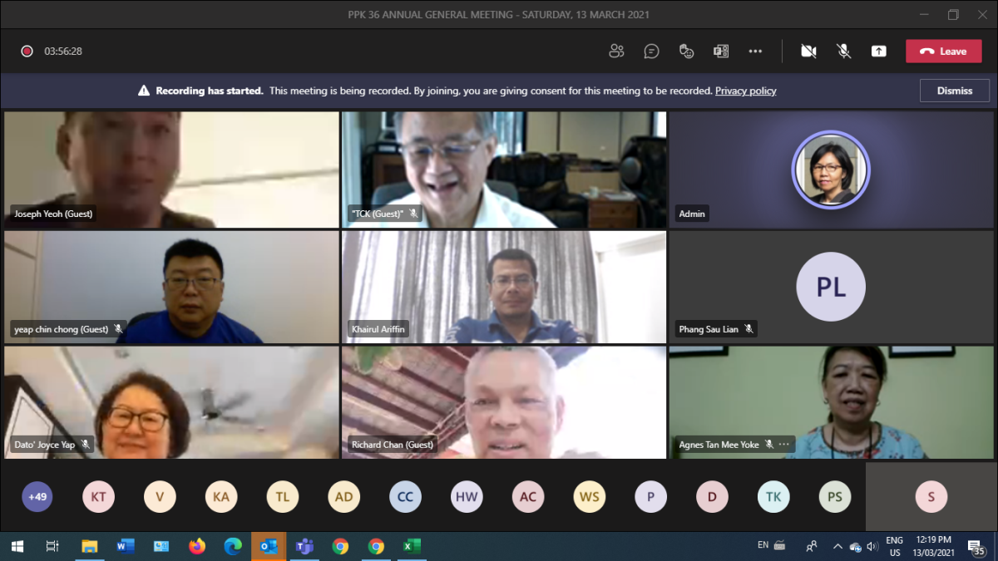Viewport: 998px width, 561px height.
Task: Open Excel from the taskbar
Action: [x=412, y=546]
